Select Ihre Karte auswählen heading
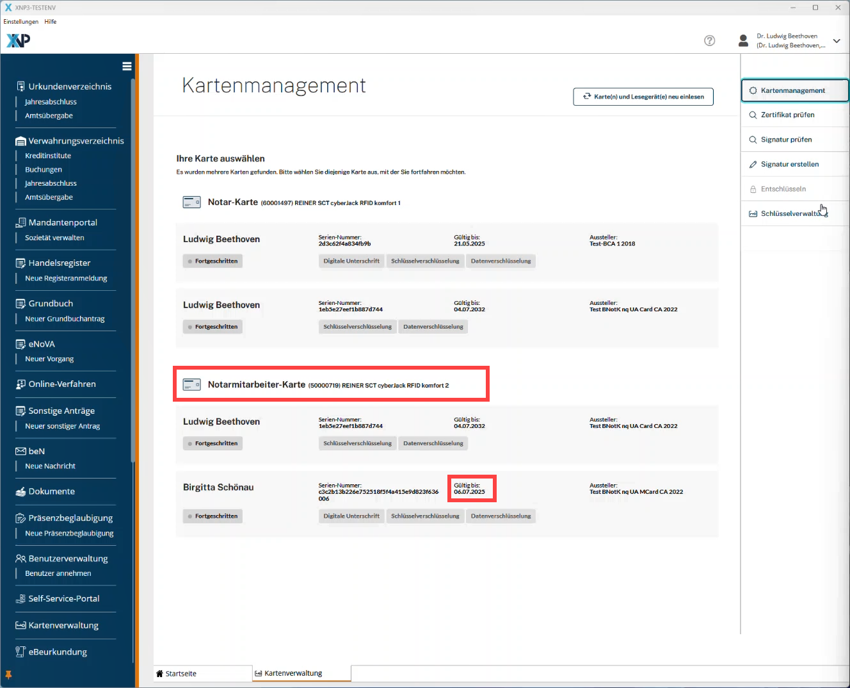The width and height of the screenshot is (850, 688). tap(220, 158)
